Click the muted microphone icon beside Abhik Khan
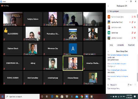The height and width of the screenshot is (99, 138). [x=132, y=33]
